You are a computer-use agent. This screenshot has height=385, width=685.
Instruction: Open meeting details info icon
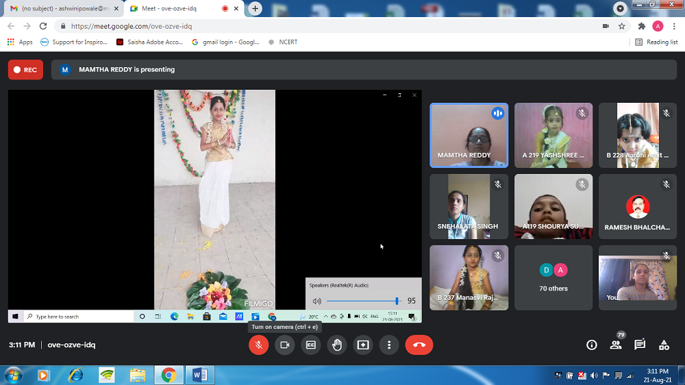tap(592, 345)
